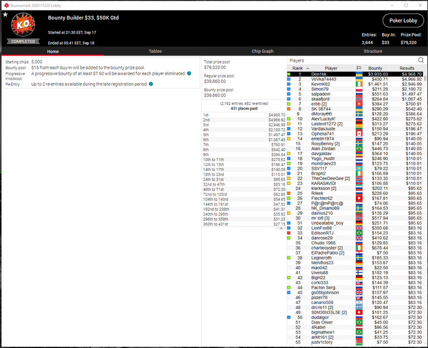The image size is (428, 348).
Task: Select player row Unbeatable_boy
Action: pos(355,223)
